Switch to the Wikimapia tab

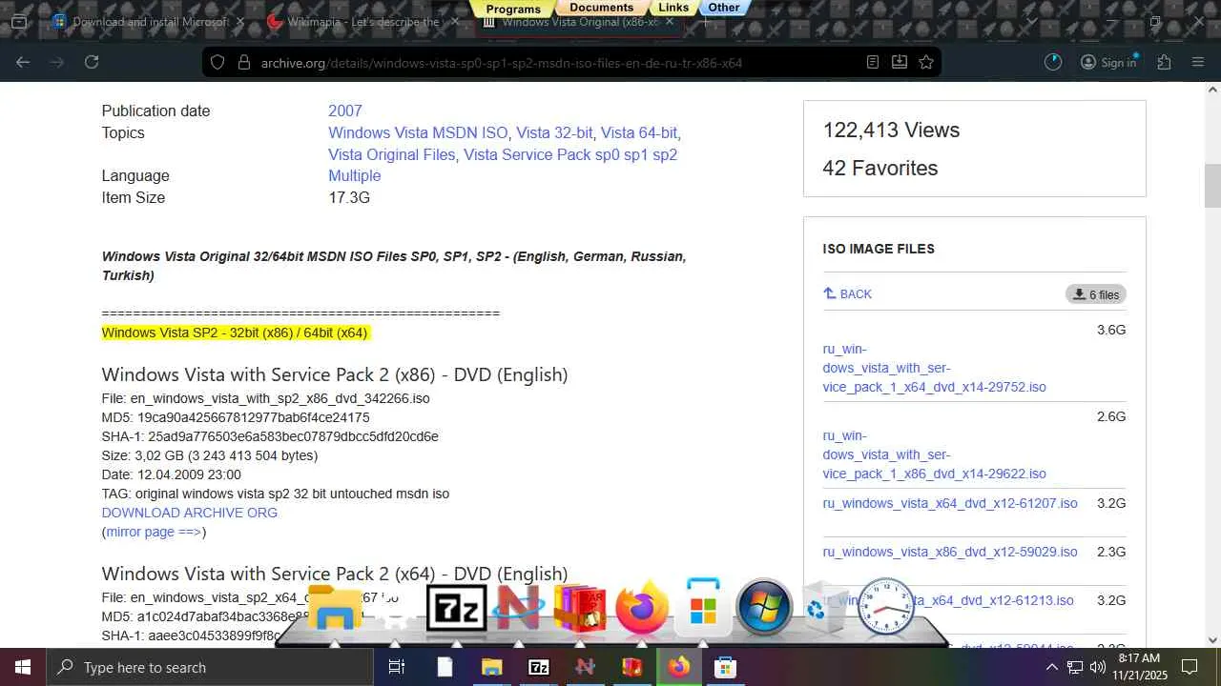coord(362,21)
